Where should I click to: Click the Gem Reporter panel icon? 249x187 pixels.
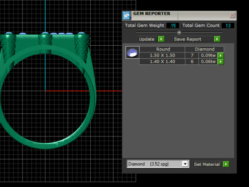[x=127, y=16]
